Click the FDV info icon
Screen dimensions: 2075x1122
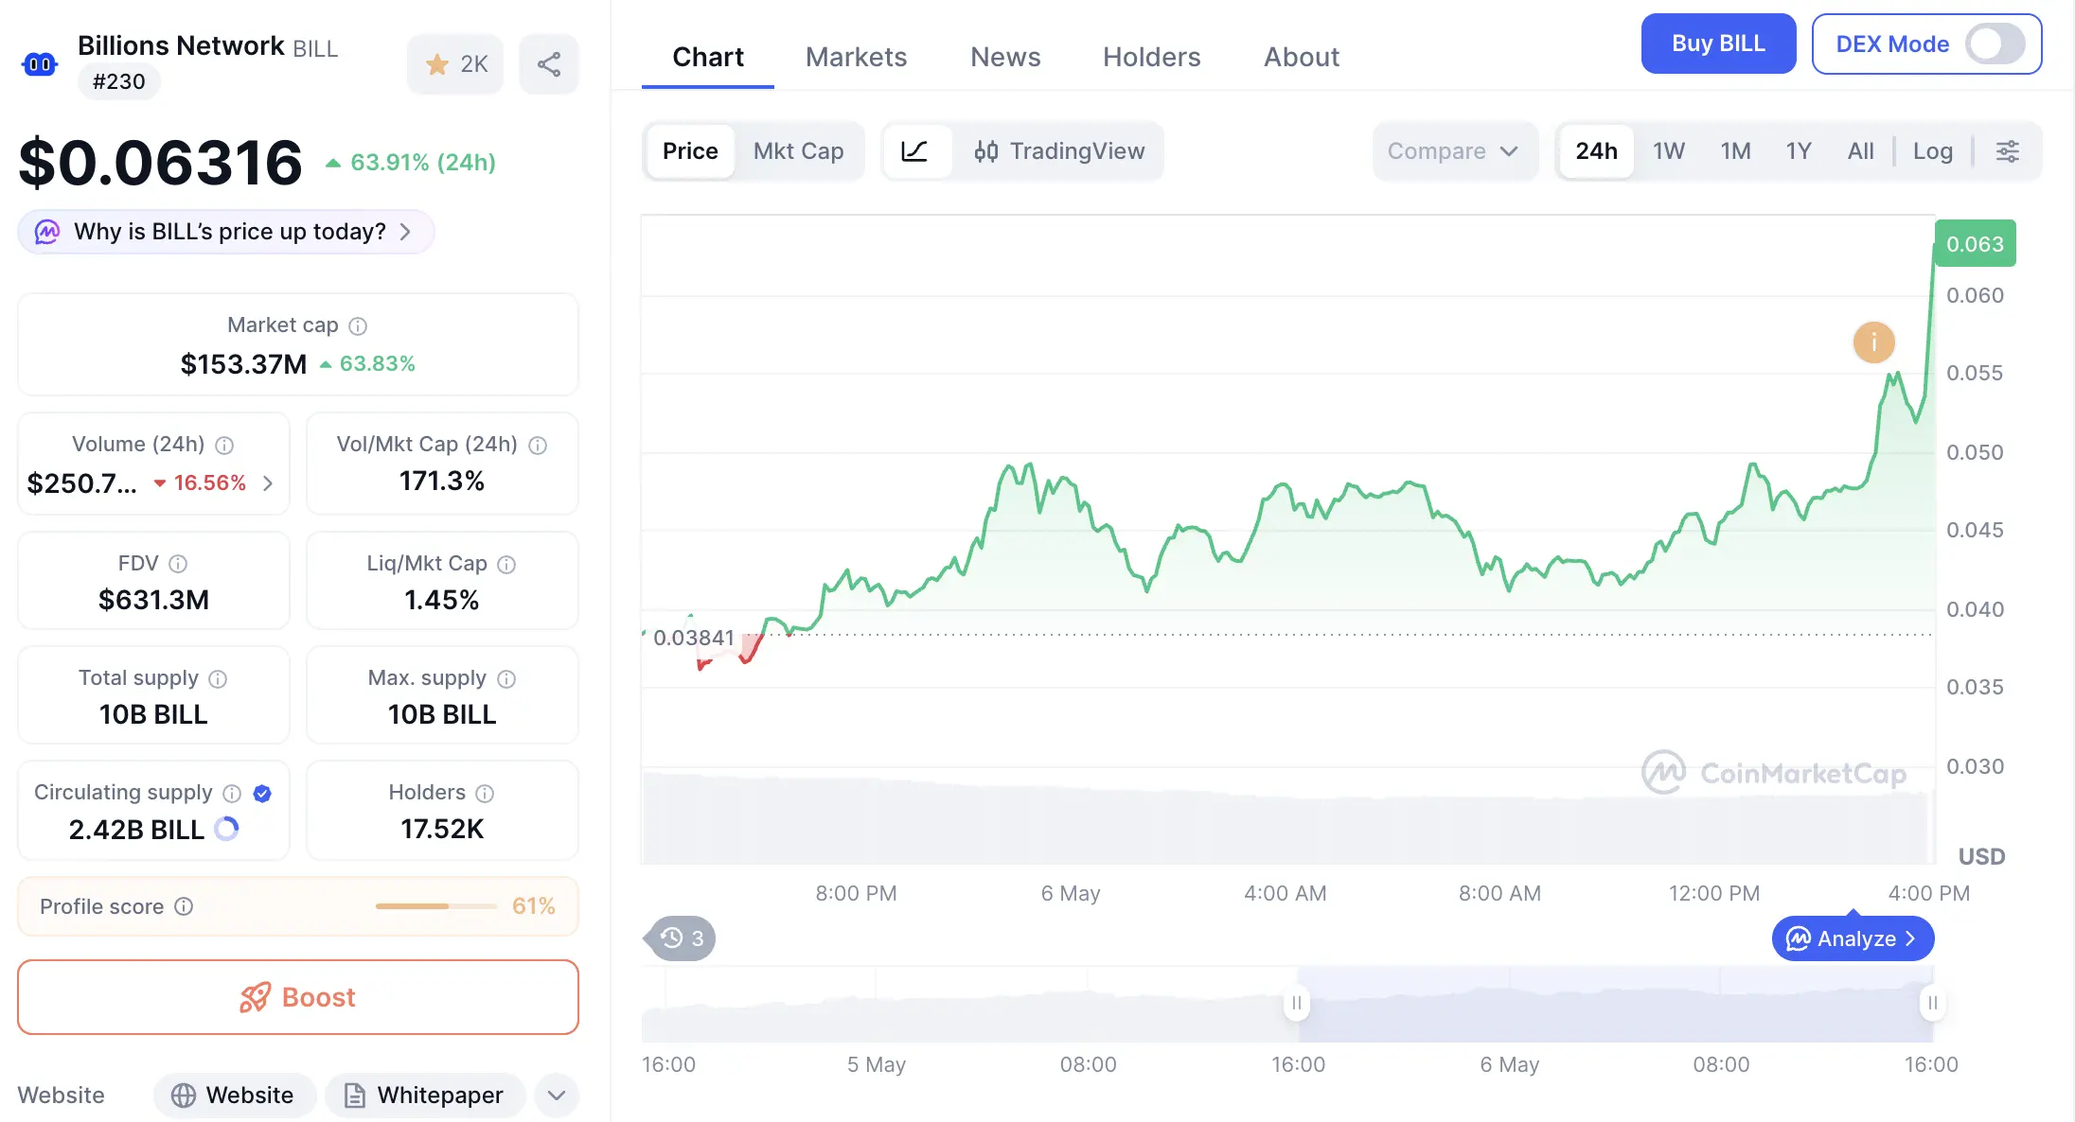[178, 564]
